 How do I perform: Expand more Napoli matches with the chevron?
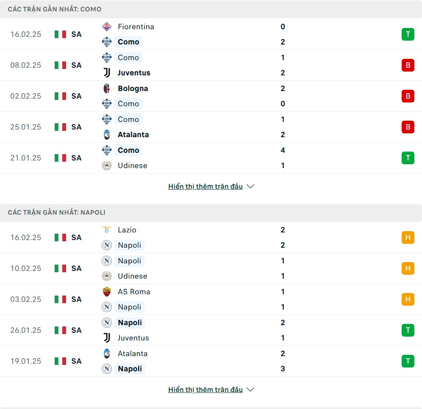pyautogui.click(x=250, y=390)
